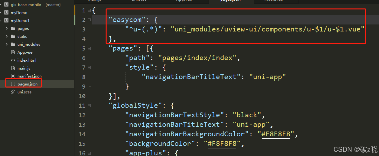Click the "black" string value
This screenshot has width=379, height=156.
coord(247,115)
